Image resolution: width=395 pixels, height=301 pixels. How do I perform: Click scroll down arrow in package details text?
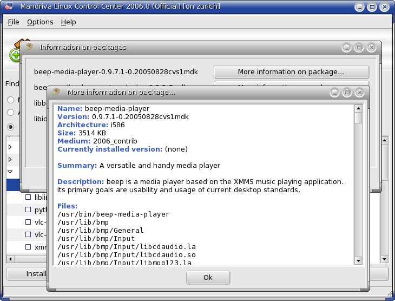[x=358, y=260]
